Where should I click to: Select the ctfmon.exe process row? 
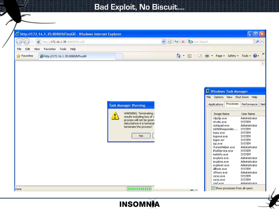pyautogui.click(x=238, y=172)
